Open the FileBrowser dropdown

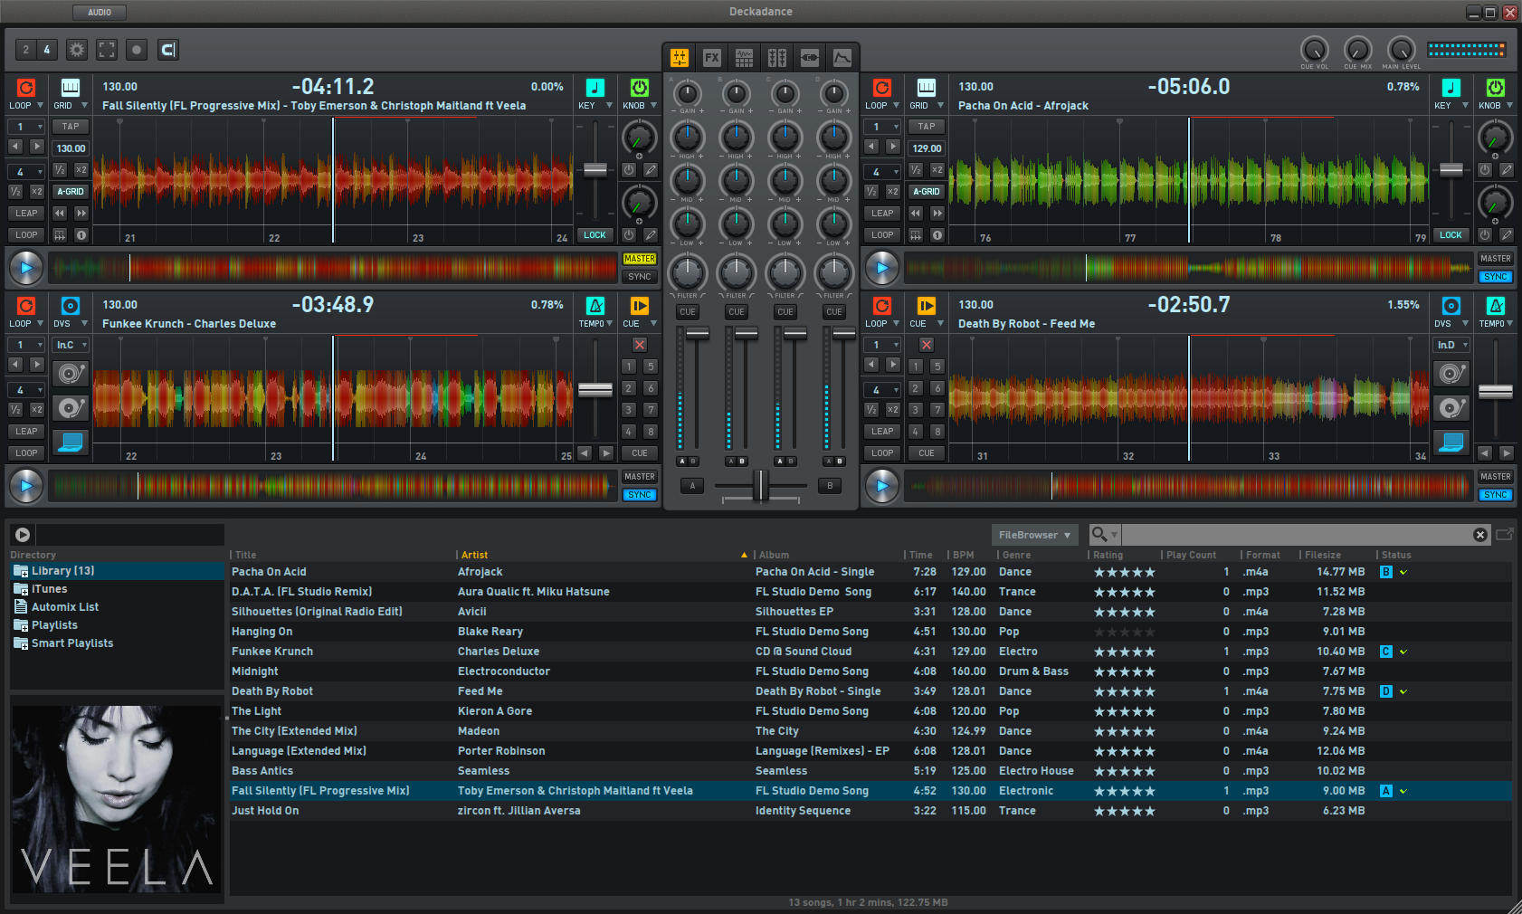pos(1034,535)
